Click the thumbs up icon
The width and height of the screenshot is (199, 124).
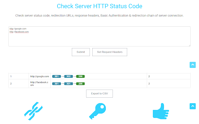[161, 111]
